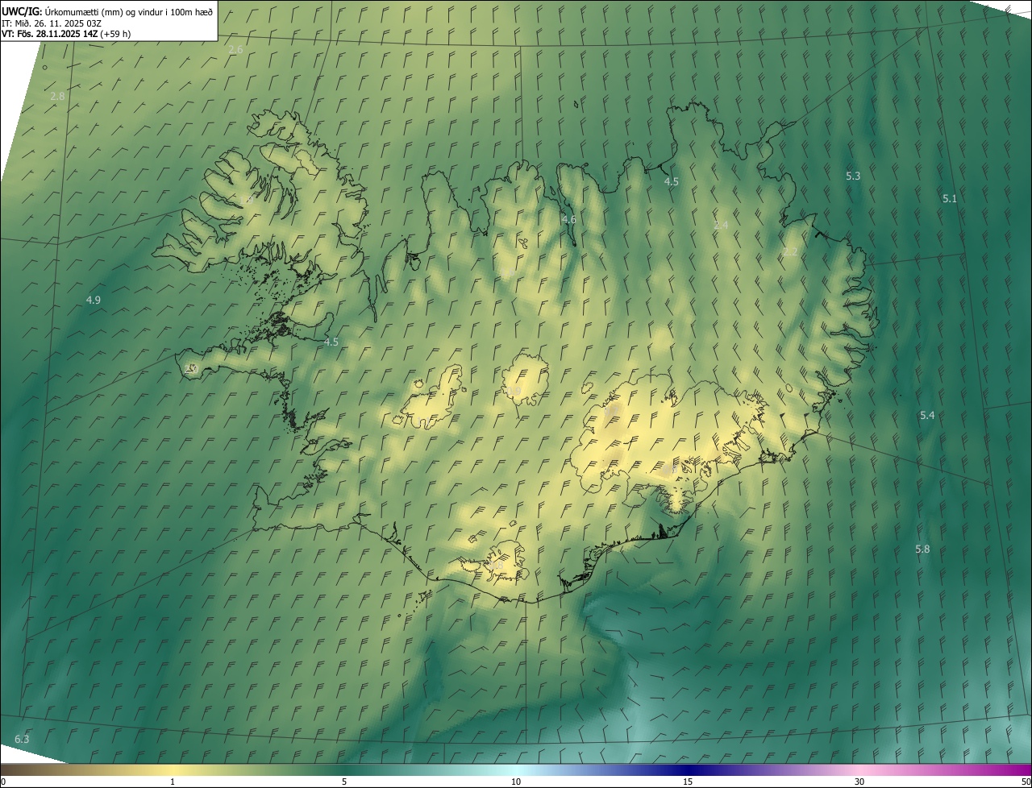Image resolution: width=1032 pixels, height=788 pixels.
Task: Click the pale cyan segment of the color scale above 10
Action: (516, 769)
